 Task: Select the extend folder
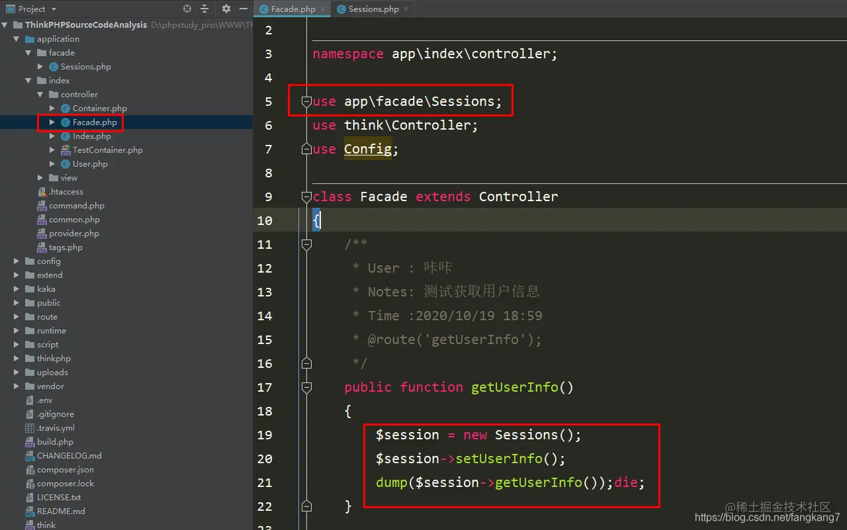[50, 275]
